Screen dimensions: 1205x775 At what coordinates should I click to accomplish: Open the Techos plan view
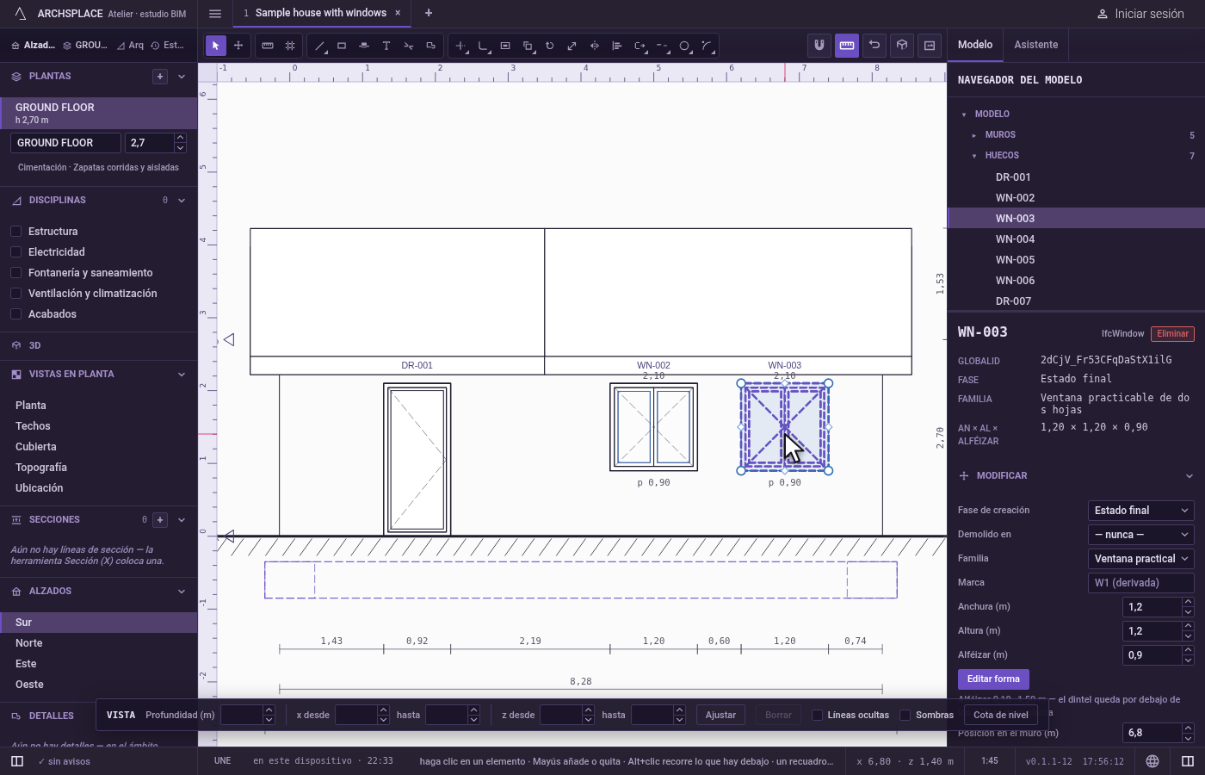[99, 426]
